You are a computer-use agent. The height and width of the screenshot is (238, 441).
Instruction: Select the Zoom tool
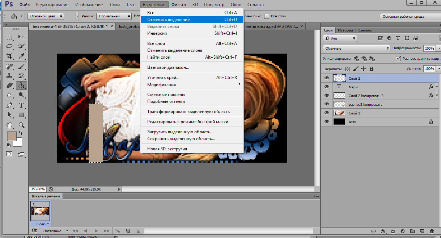click(21, 125)
